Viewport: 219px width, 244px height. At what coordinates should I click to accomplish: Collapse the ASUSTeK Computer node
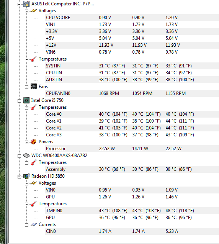[x=19, y=4]
